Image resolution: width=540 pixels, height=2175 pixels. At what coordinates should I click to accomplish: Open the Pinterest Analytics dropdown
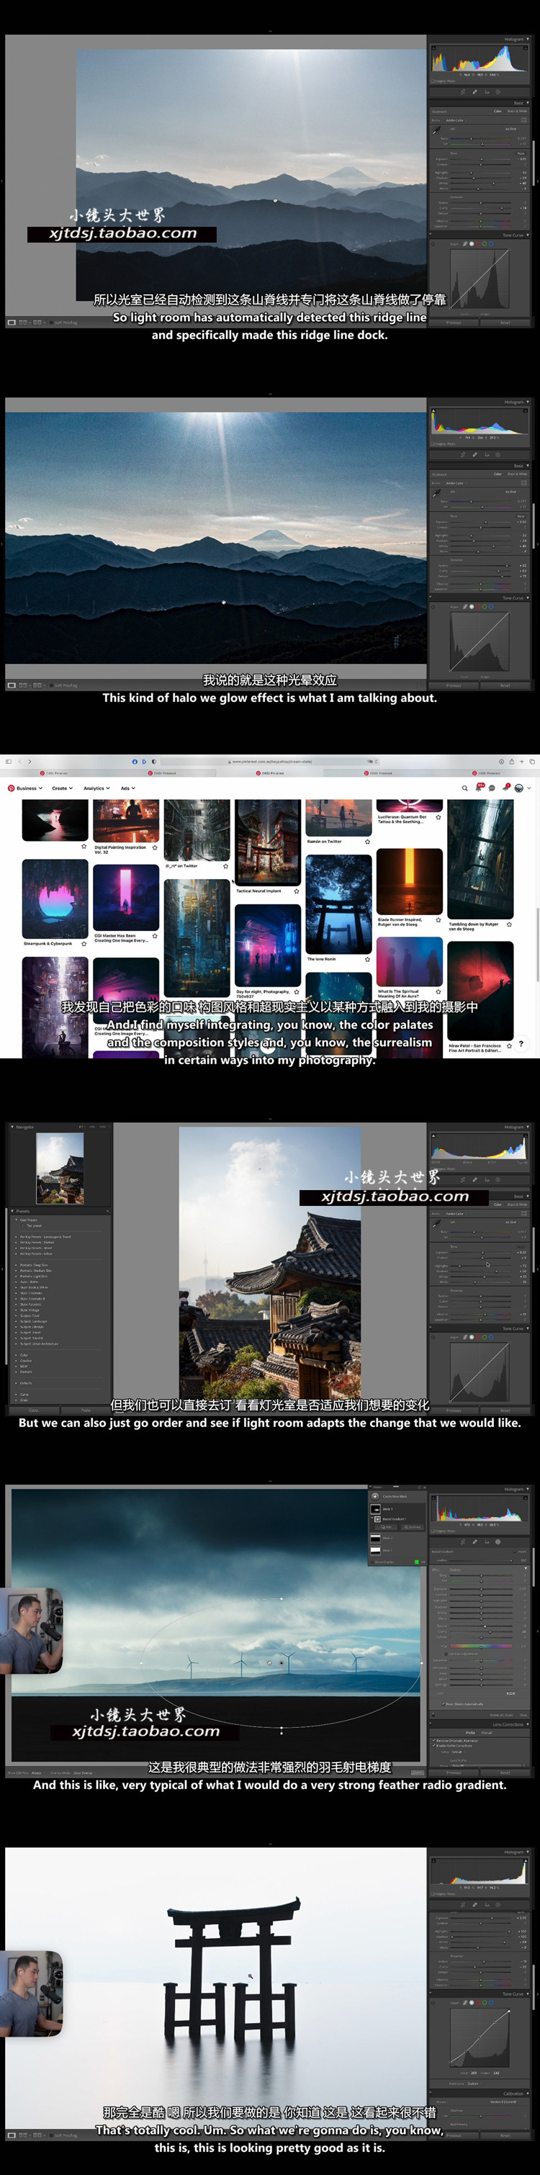[x=96, y=788]
